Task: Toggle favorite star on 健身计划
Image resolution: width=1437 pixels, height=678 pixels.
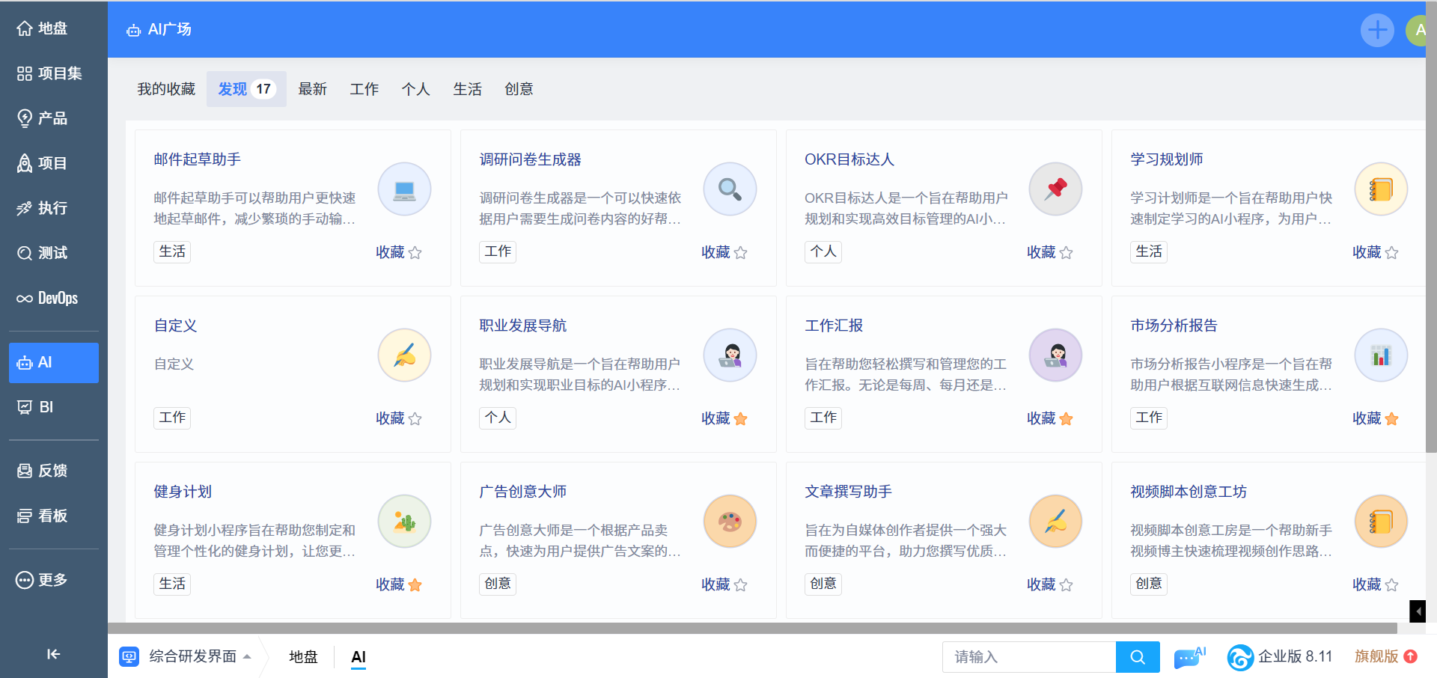Action: pos(415,585)
